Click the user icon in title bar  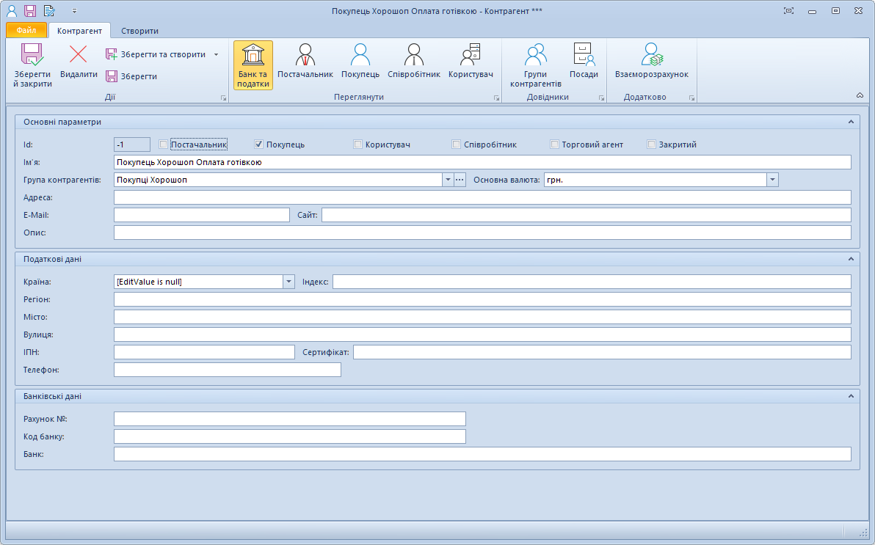tap(11, 10)
